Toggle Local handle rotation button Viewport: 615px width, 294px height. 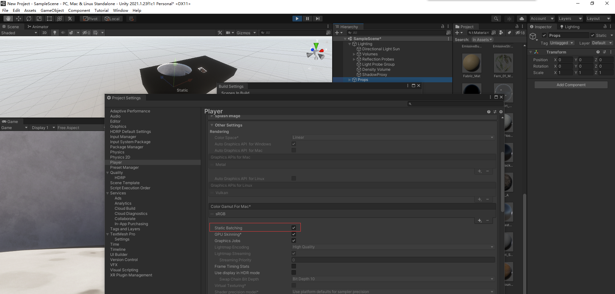(112, 19)
